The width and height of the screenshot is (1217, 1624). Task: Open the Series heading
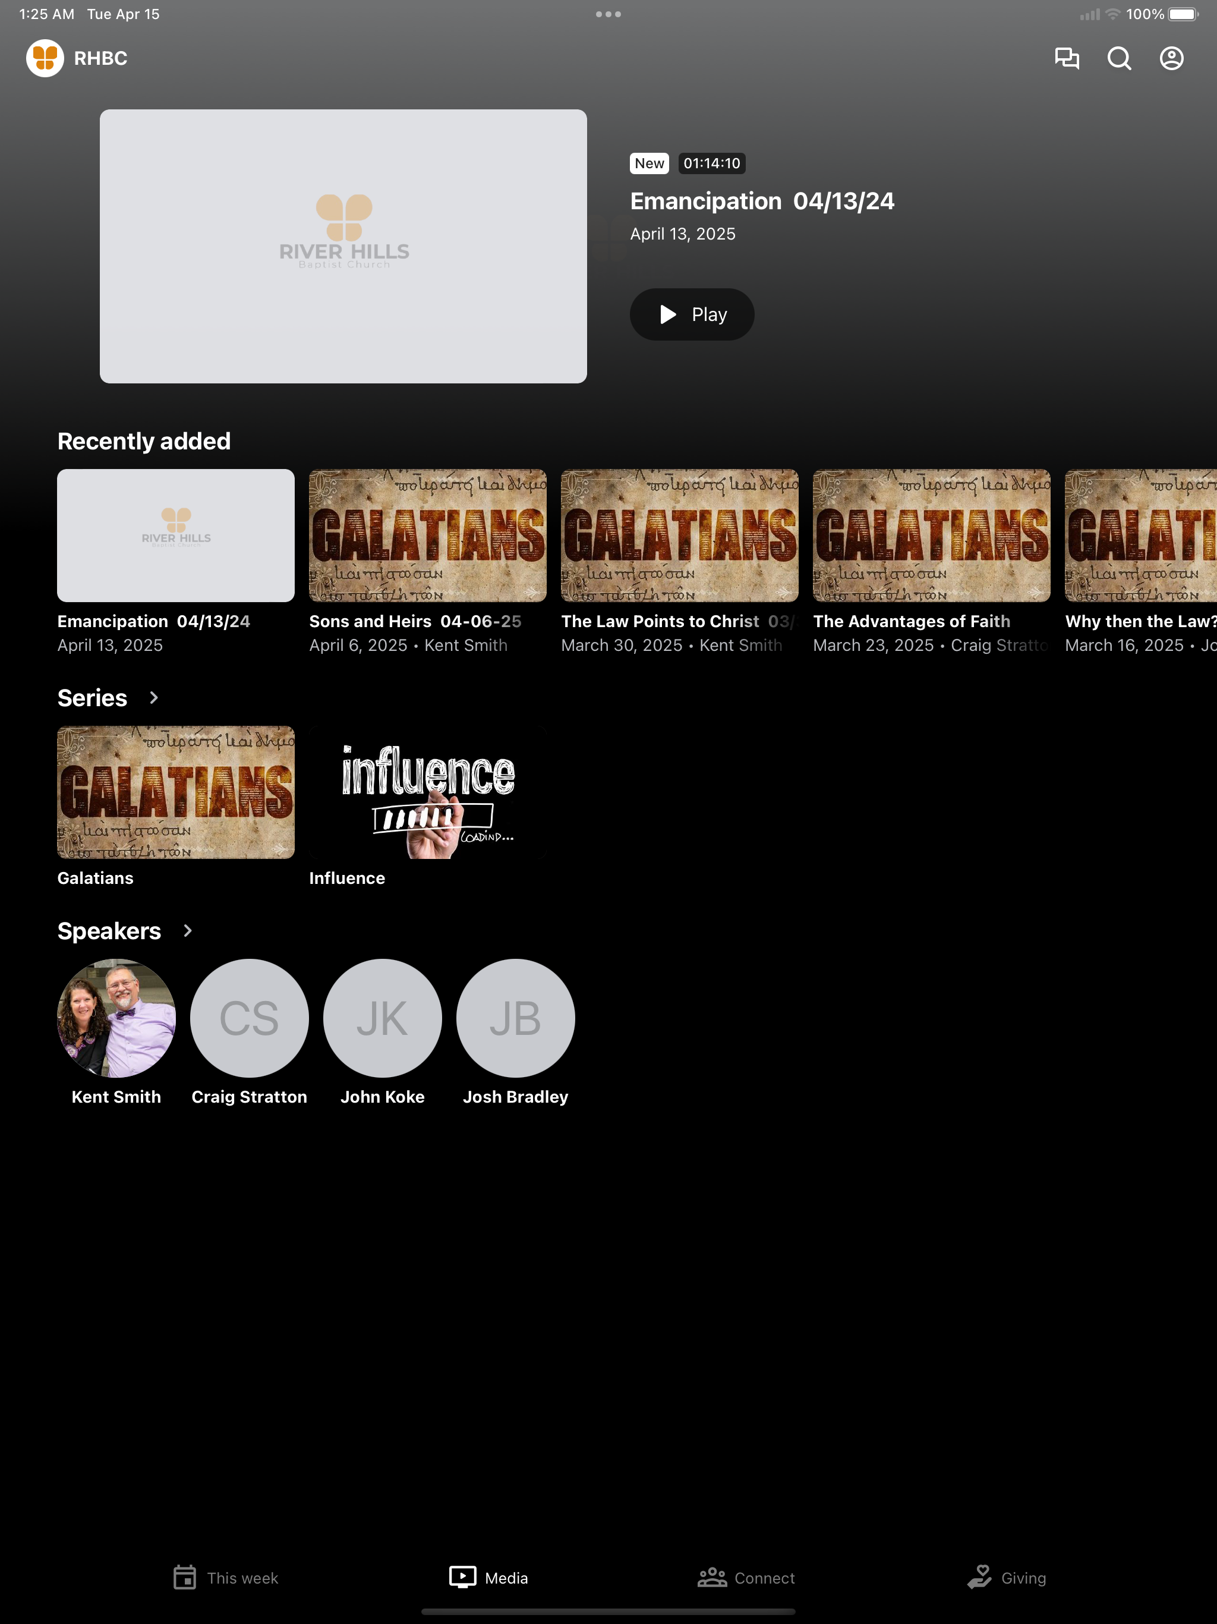tap(93, 697)
